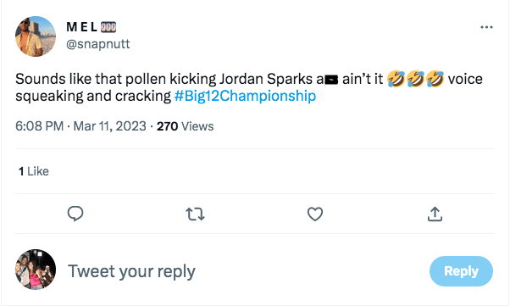Click the slot machine emoji after MEL
This screenshot has height=306, width=510.
point(108,27)
